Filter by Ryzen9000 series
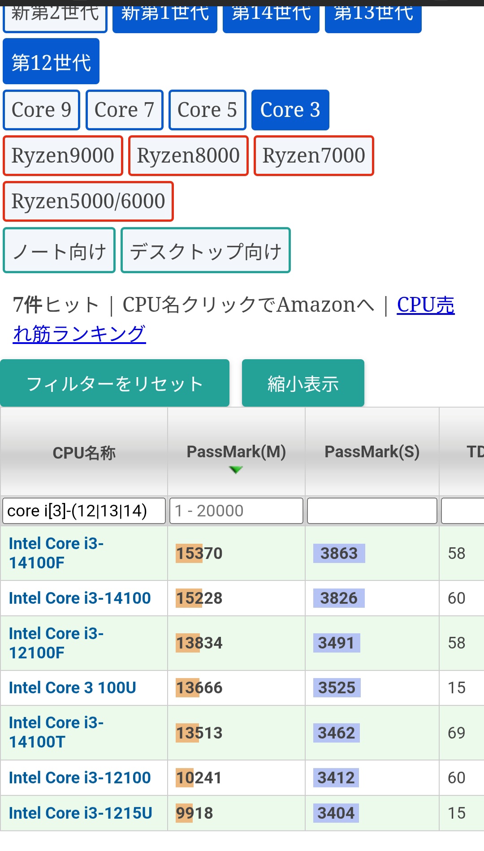The image size is (484, 851). pyautogui.click(x=63, y=156)
